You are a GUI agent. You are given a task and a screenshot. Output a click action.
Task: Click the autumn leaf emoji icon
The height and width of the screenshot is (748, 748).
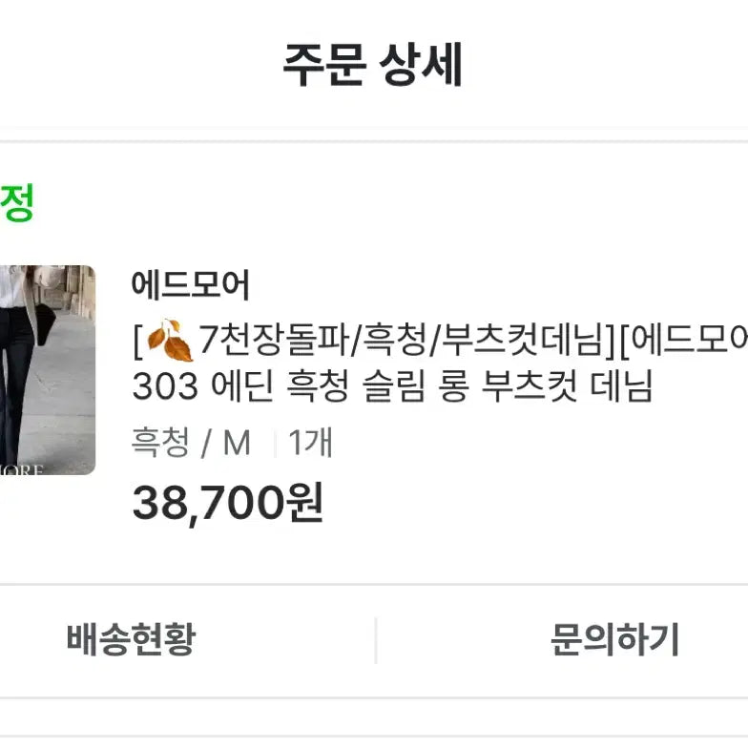point(170,341)
